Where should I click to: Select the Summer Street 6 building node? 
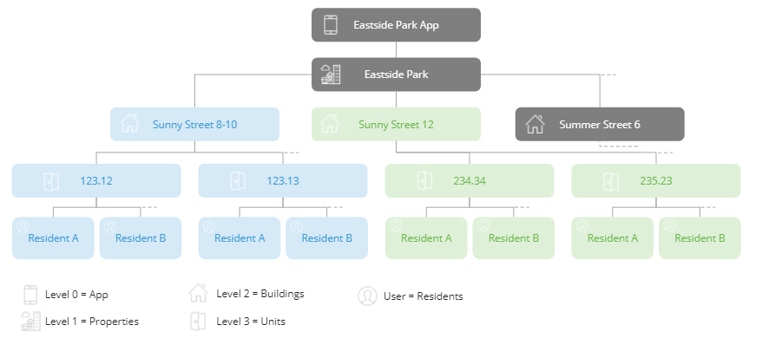point(600,124)
